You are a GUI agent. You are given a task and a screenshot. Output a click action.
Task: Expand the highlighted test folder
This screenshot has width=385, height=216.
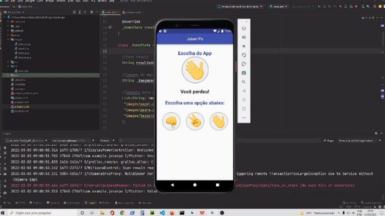coord(9,75)
